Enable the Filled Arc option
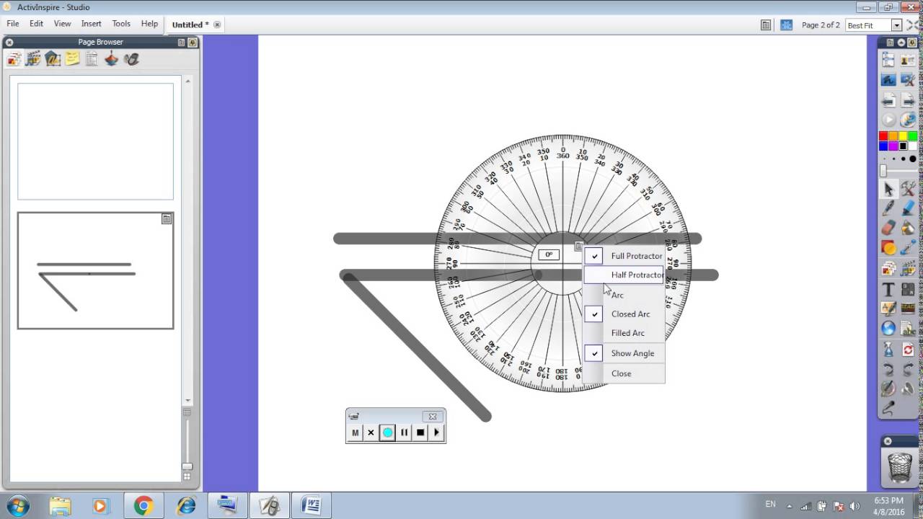This screenshot has width=923, height=519. (x=624, y=333)
